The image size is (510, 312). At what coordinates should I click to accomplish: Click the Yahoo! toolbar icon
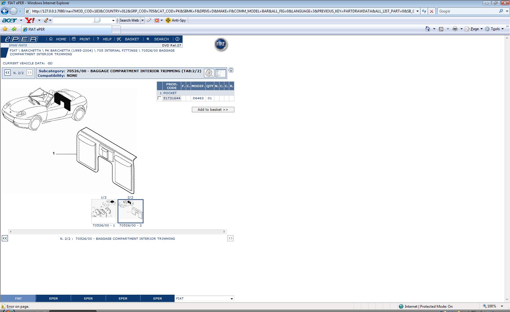coord(30,20)
